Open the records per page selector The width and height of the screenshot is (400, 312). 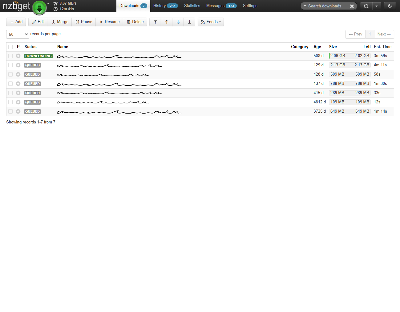coord(18,34)
